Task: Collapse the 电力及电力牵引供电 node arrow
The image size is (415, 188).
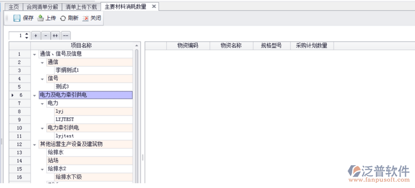Action: pyautogui.click(x=34, y=95)
